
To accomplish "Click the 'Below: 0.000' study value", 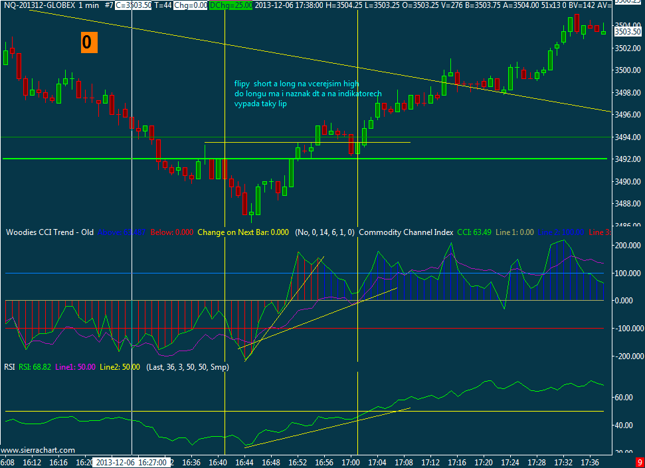I will (172, 232).
